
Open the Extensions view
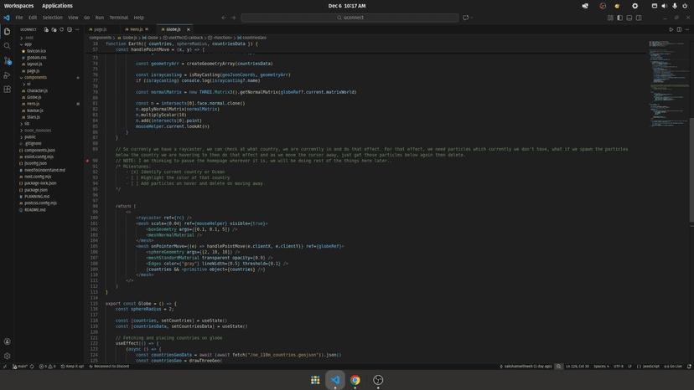coord(8,90)
